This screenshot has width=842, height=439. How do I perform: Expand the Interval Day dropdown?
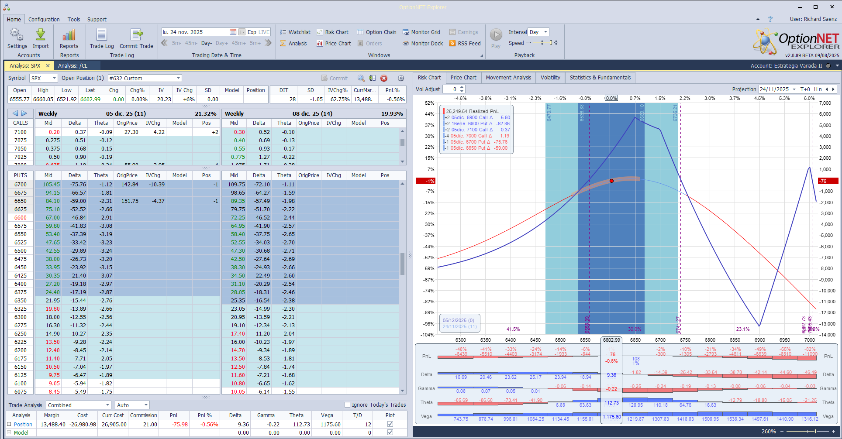coord(545,32)
